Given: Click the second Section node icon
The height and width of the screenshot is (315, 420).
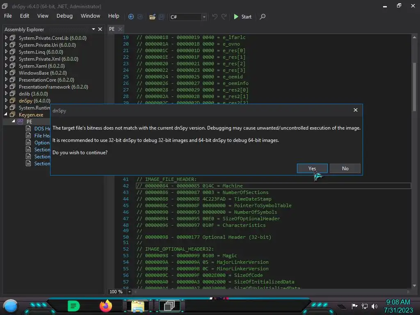Looking at the screenshot, I should (x=28, y=156).
